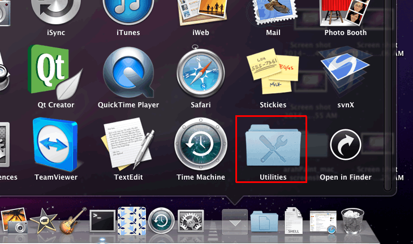
Task: Click the blue floral pattern Dock icon
Action: point(132,220)
